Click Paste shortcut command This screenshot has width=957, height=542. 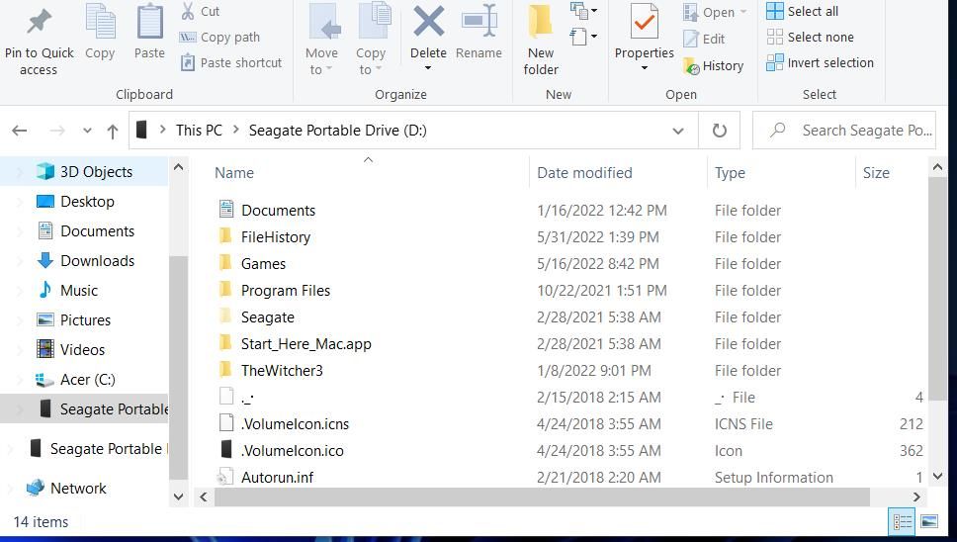tap(231, 63)
